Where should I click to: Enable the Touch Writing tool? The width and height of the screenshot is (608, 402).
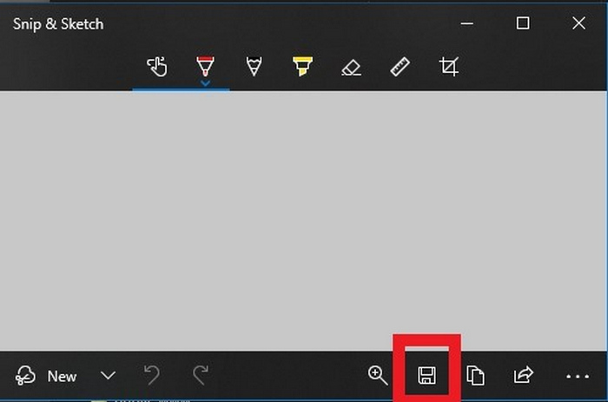pos(157,66)
